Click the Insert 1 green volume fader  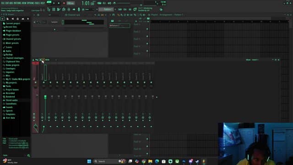coord(45,97)
